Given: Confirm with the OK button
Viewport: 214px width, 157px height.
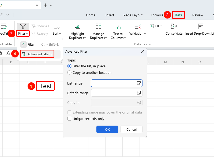Looking at the screenshot, I should point(107,129).
